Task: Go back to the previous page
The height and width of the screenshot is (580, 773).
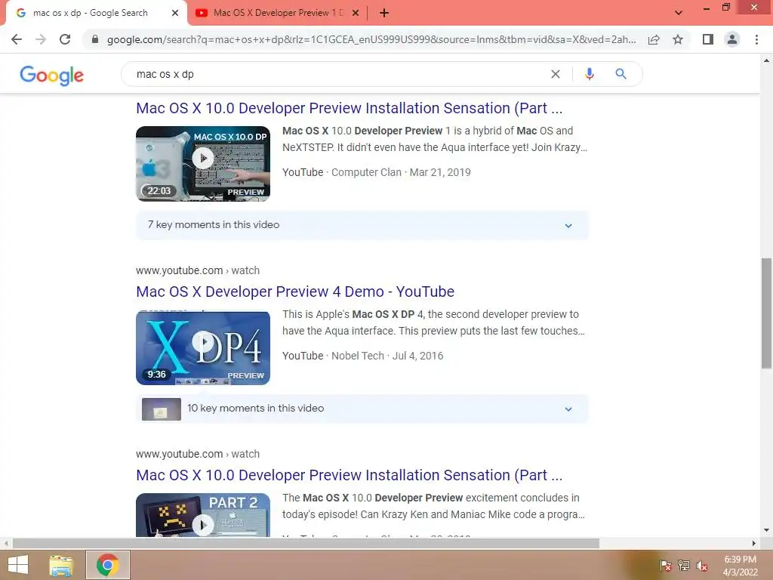Action: [x=17, y=39]
